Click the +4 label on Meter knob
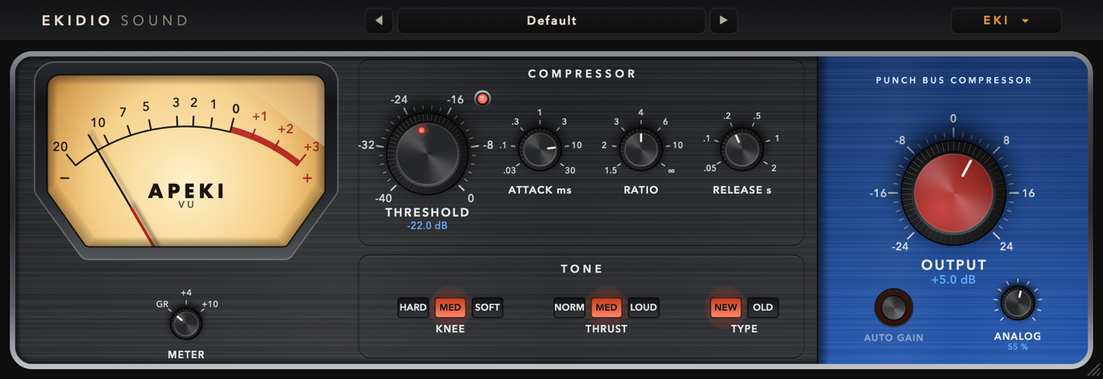Screen dimensions: 1103x379 tap(186, 292)
